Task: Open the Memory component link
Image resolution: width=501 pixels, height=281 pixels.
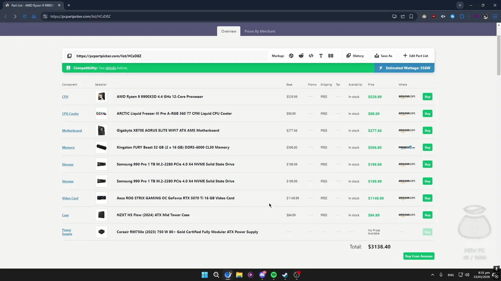Action: (x=68, y=148)
